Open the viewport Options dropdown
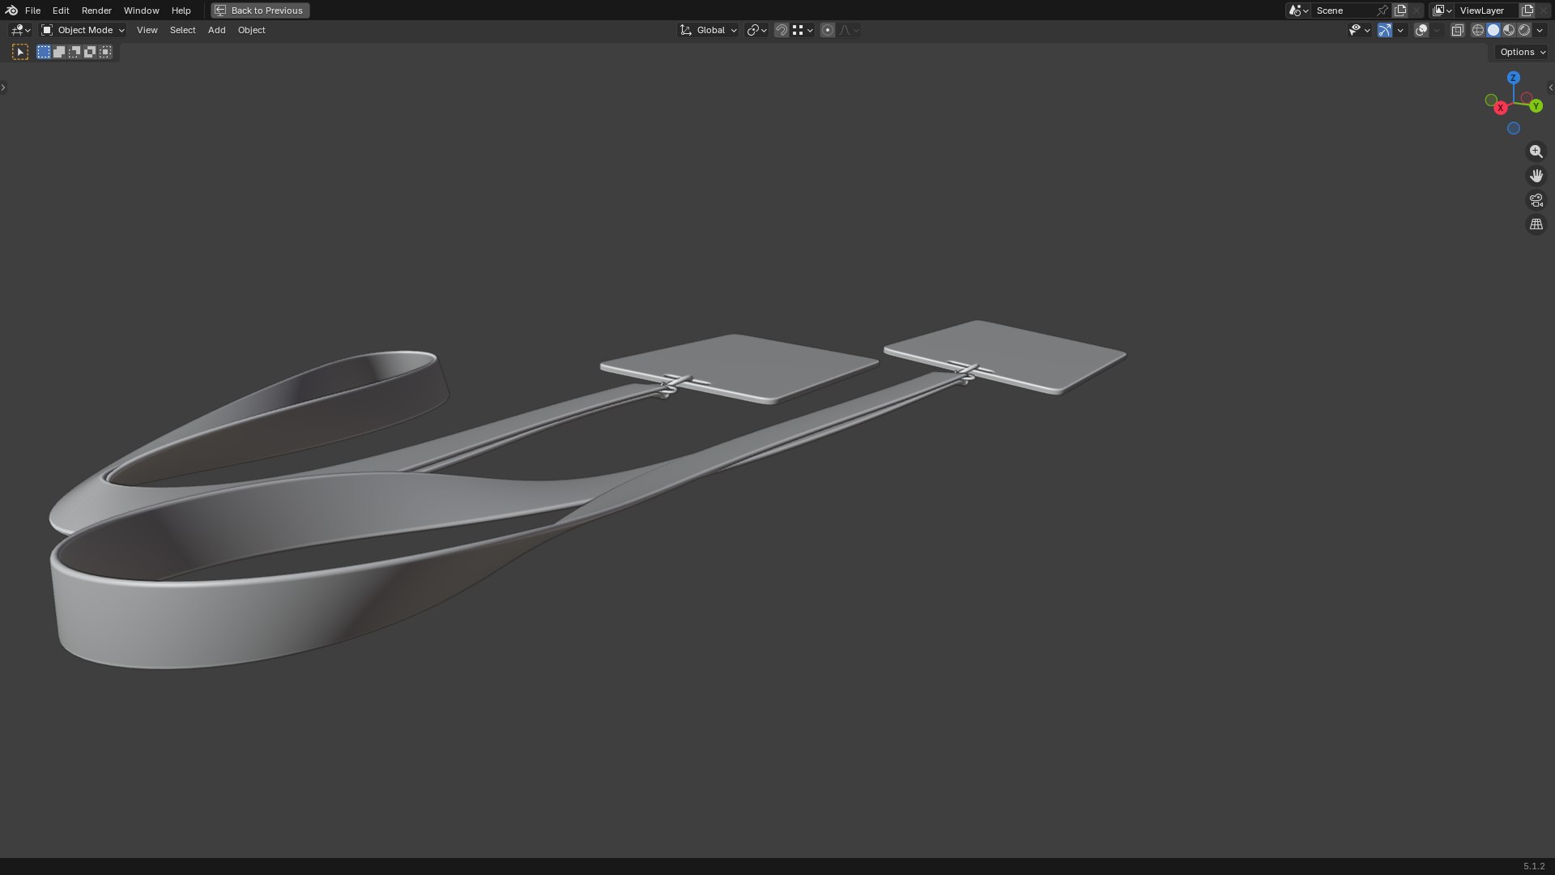1555x875 pixels. [x=1523, y=52]
